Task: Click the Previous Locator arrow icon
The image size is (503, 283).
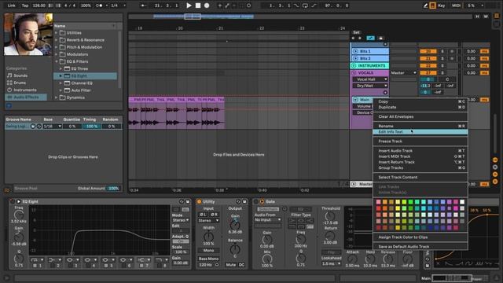Action: 354,39
